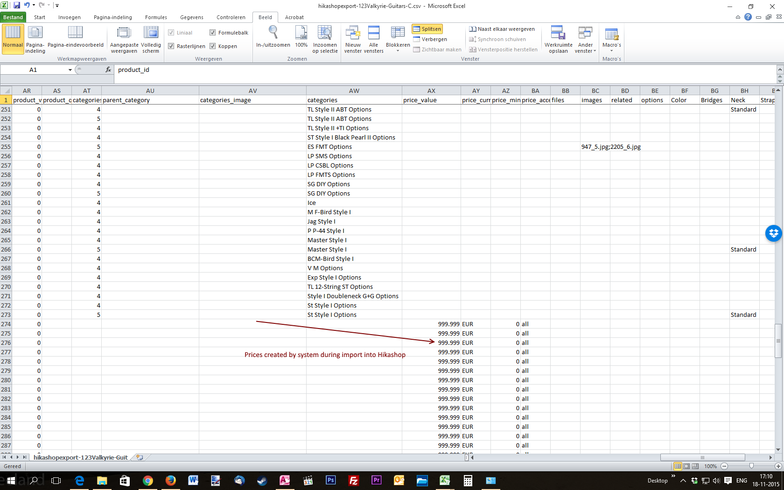Click the Verbergen window button
This screenshot has height=490, width=784.
(x=430, y=39)
